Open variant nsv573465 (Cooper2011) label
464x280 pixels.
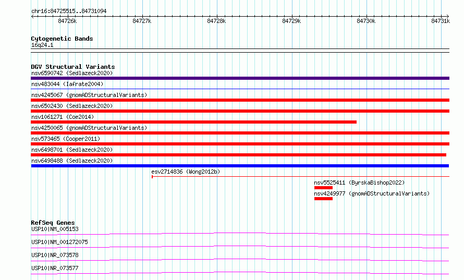pos(66,139)
